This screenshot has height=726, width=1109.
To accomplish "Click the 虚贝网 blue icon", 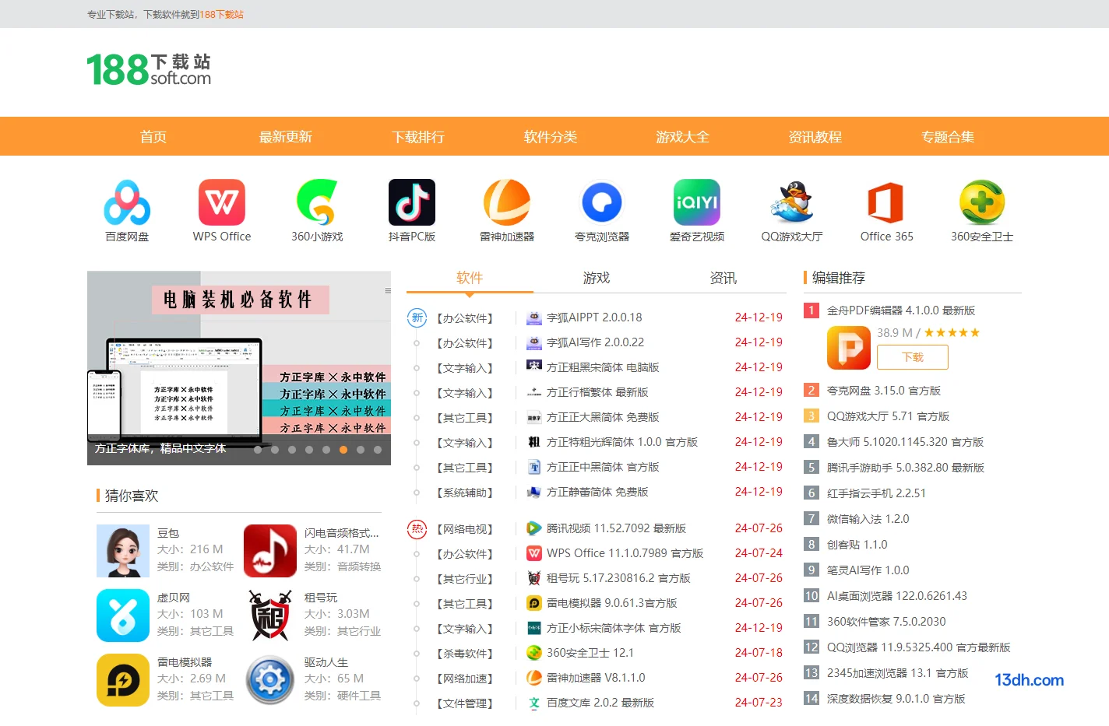I will coord(123,616).
